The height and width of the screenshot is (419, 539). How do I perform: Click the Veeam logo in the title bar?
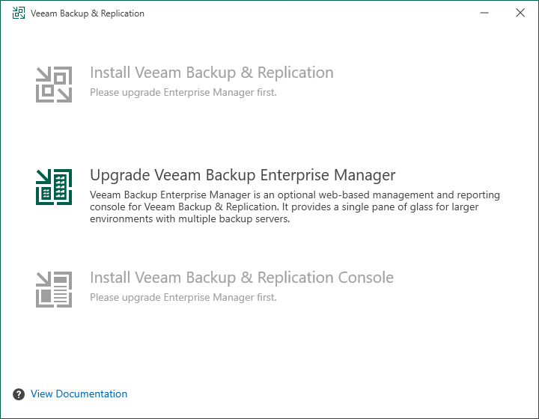coord(19,13)
